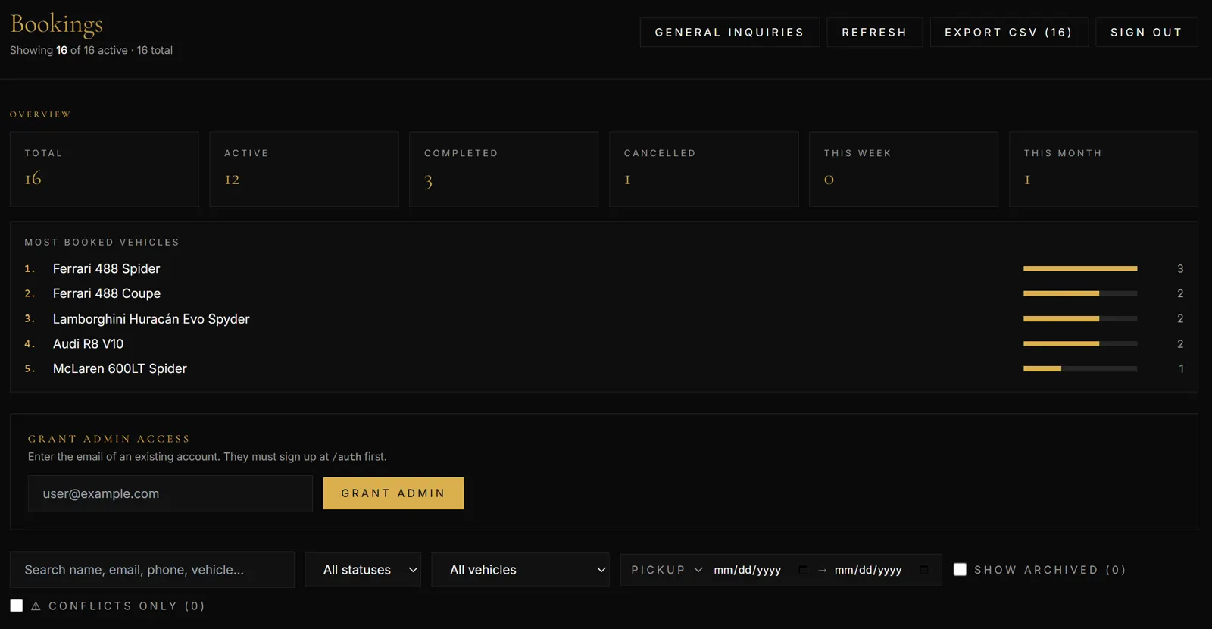Open the All statuses dropdown

363,570
